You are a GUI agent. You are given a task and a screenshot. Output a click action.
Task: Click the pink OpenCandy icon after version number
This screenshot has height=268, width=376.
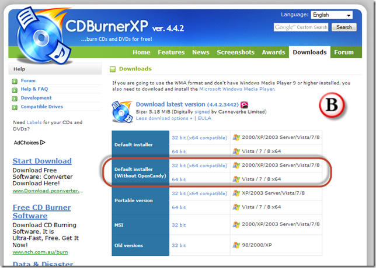click(244, 105)
